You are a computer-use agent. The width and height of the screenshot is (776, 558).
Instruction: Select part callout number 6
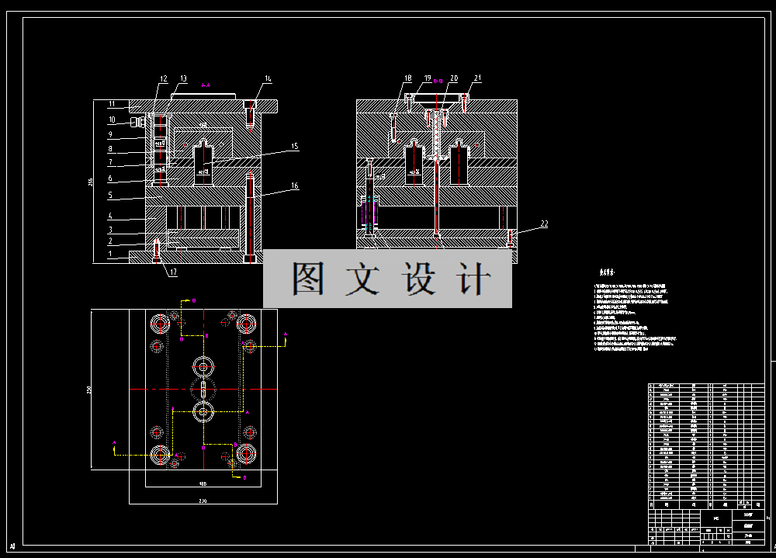click(110, 178)
